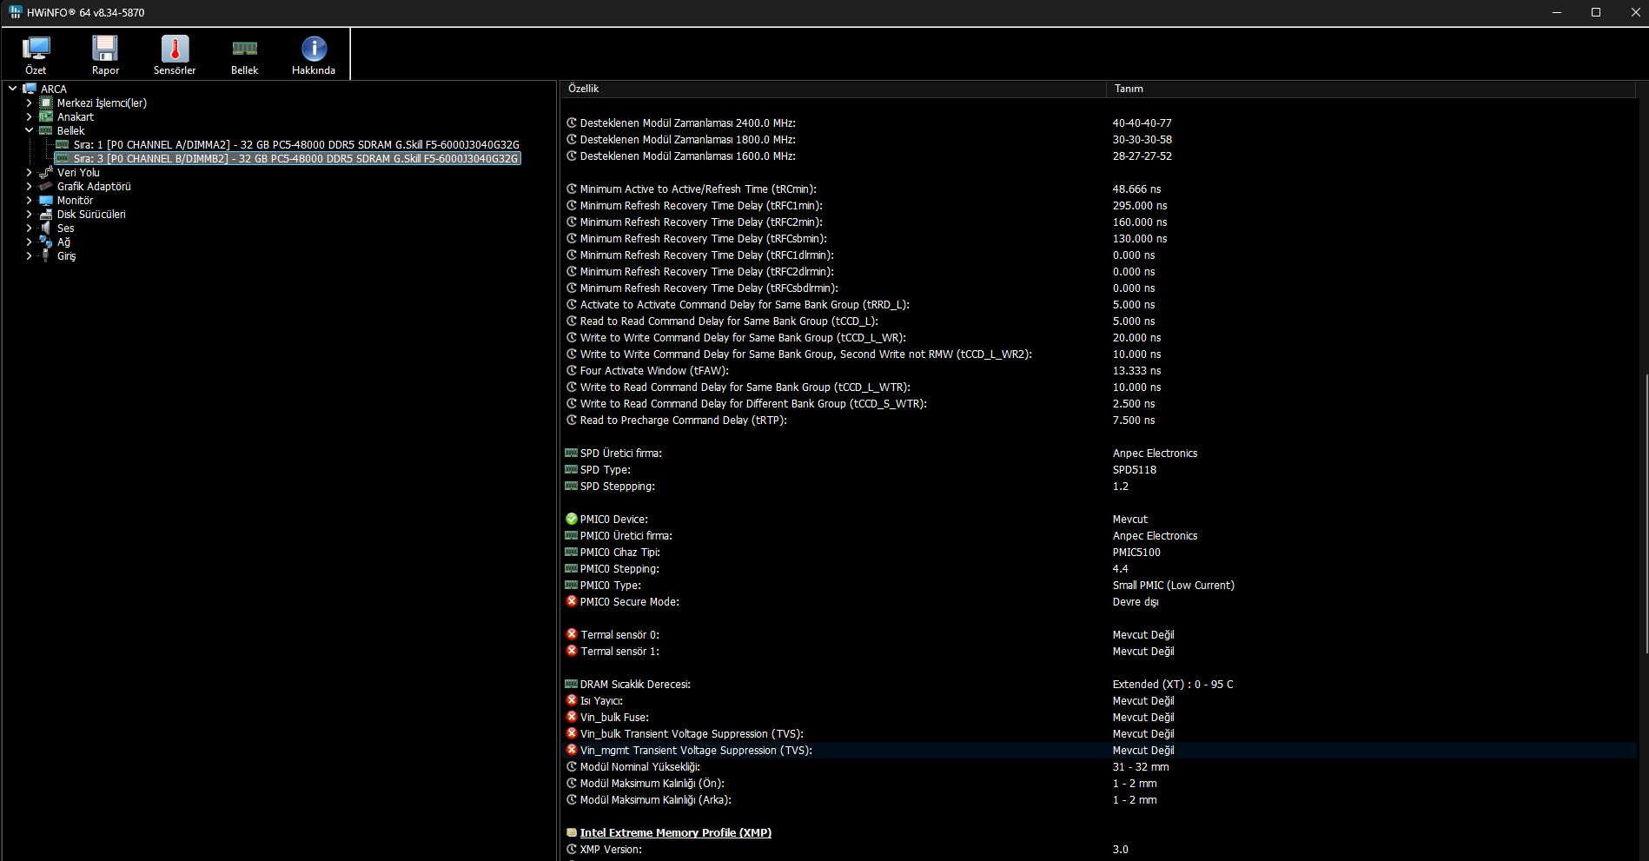Screen dimensions: 1649x861
Task: Open the Bellek memory toolbar icon
Action: click(x=244, y=56)
